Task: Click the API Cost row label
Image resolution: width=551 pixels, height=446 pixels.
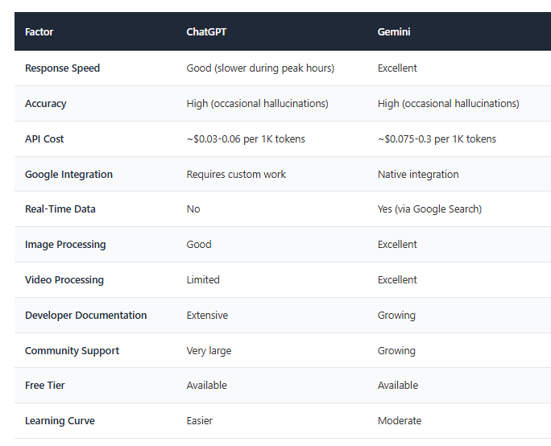Action: pos(44,139)
